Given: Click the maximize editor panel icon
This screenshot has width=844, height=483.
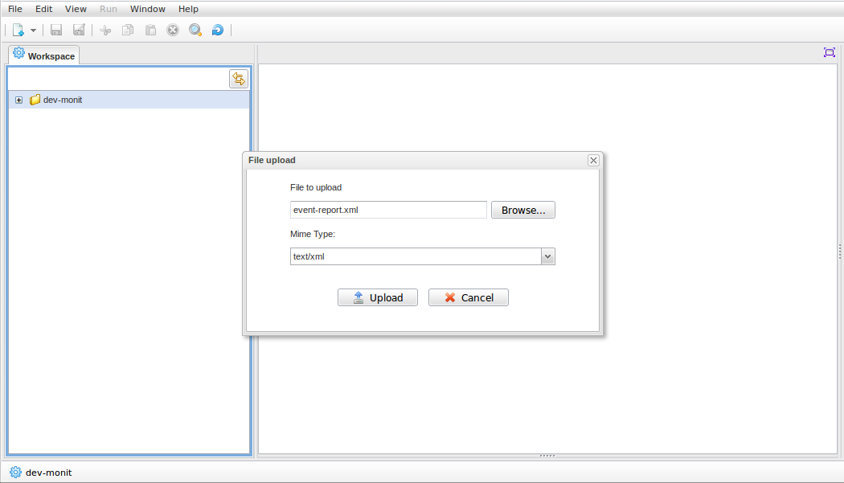Looking at the screenshot, I should 830,52.
